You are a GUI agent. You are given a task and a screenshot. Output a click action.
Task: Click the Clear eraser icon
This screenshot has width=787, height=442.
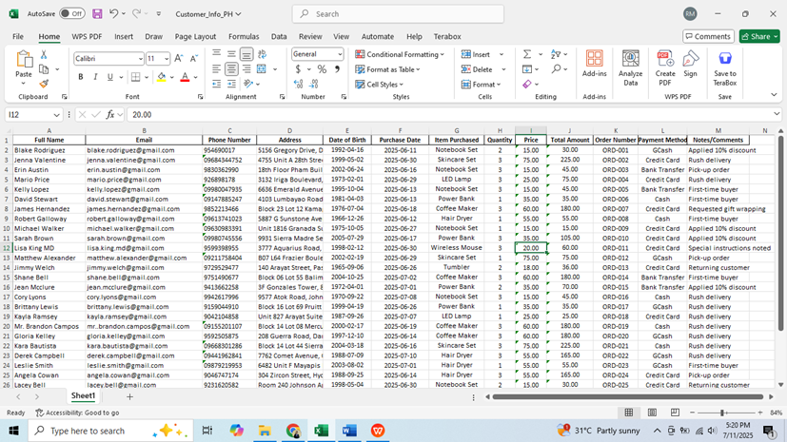pyautogui.click(x=527, y=85)
